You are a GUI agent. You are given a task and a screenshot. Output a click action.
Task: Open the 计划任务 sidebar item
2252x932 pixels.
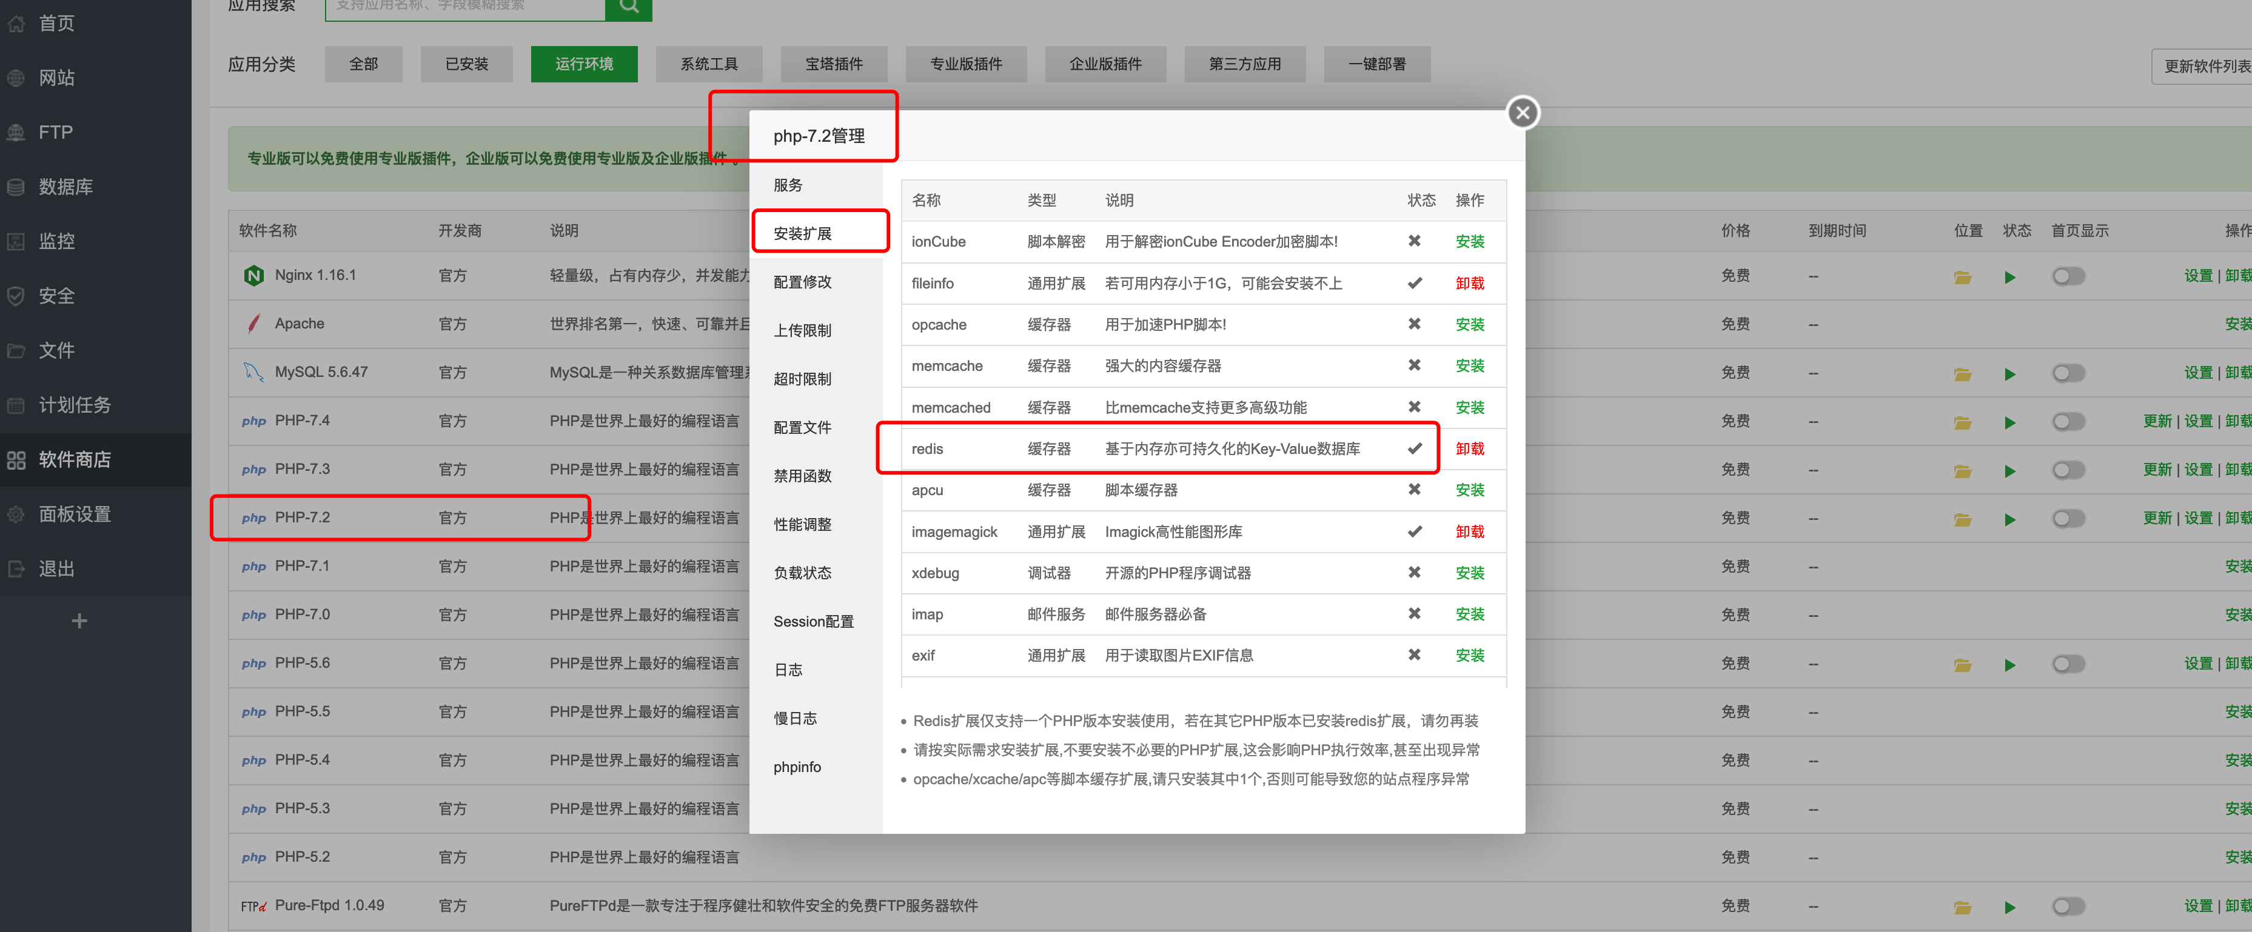tap(95, 405)
